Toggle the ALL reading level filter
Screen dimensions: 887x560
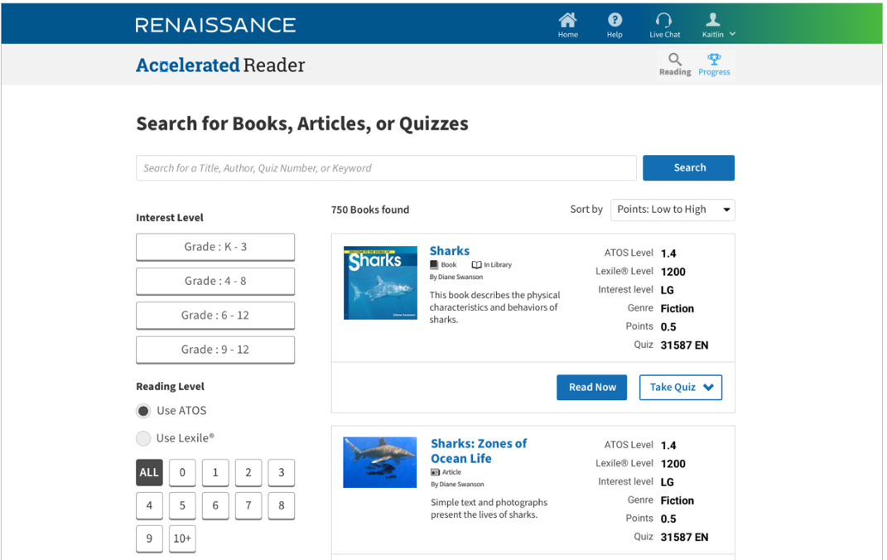[149, 472]
